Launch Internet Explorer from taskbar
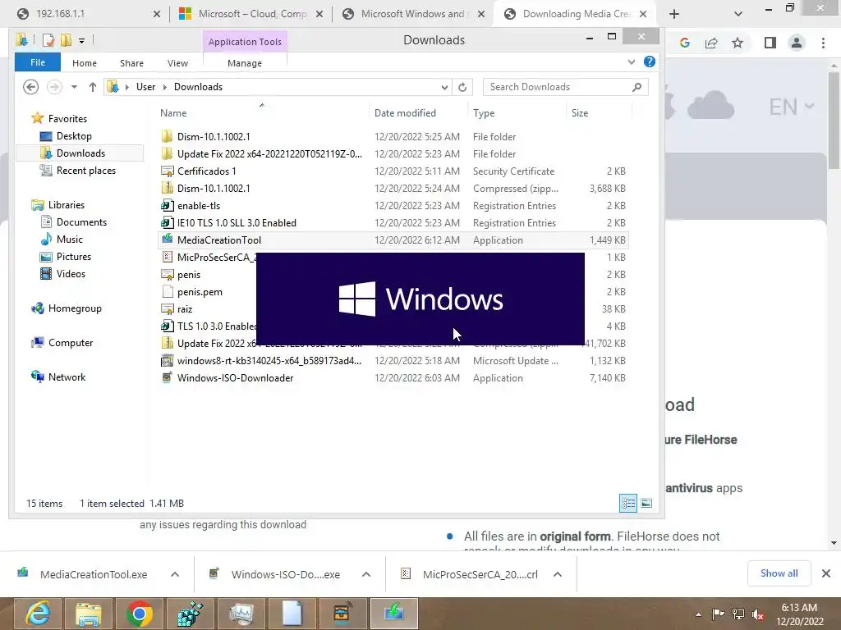 click(x=38, y=614)
